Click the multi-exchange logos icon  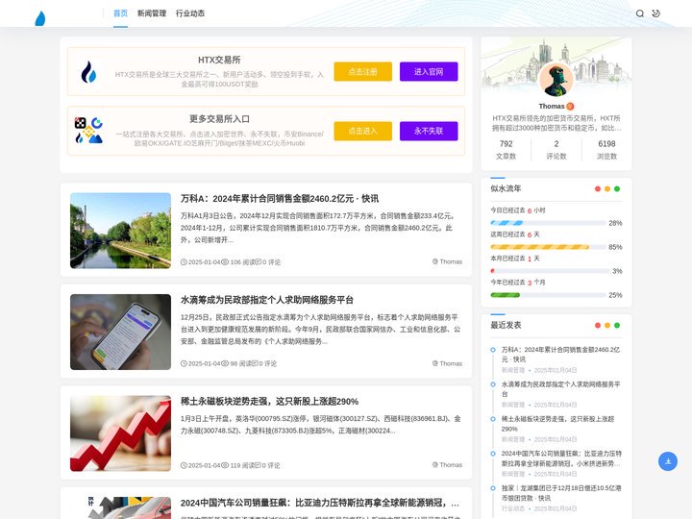click(88, 131)
